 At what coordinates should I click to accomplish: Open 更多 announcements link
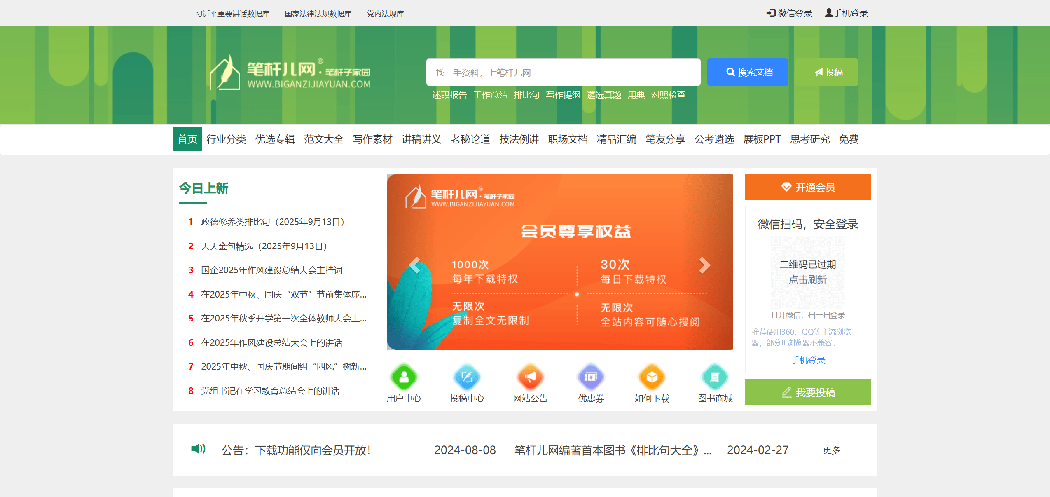click(x=831, y=450)
